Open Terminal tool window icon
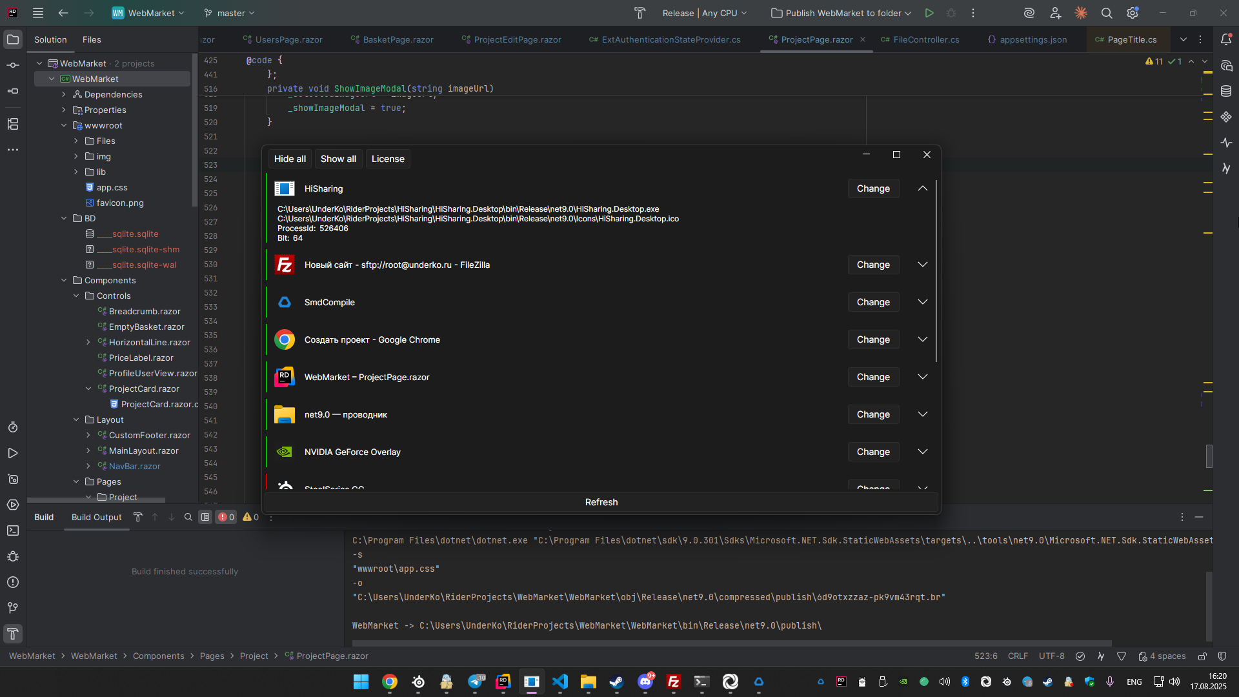Viewport: 1239px width, 697px height. pyautogui.click(x=13, y=530)
